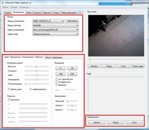The height and width of the screenshot is (130, 149).
Task: Click the preview Стоп button
Action: [123, 66]
